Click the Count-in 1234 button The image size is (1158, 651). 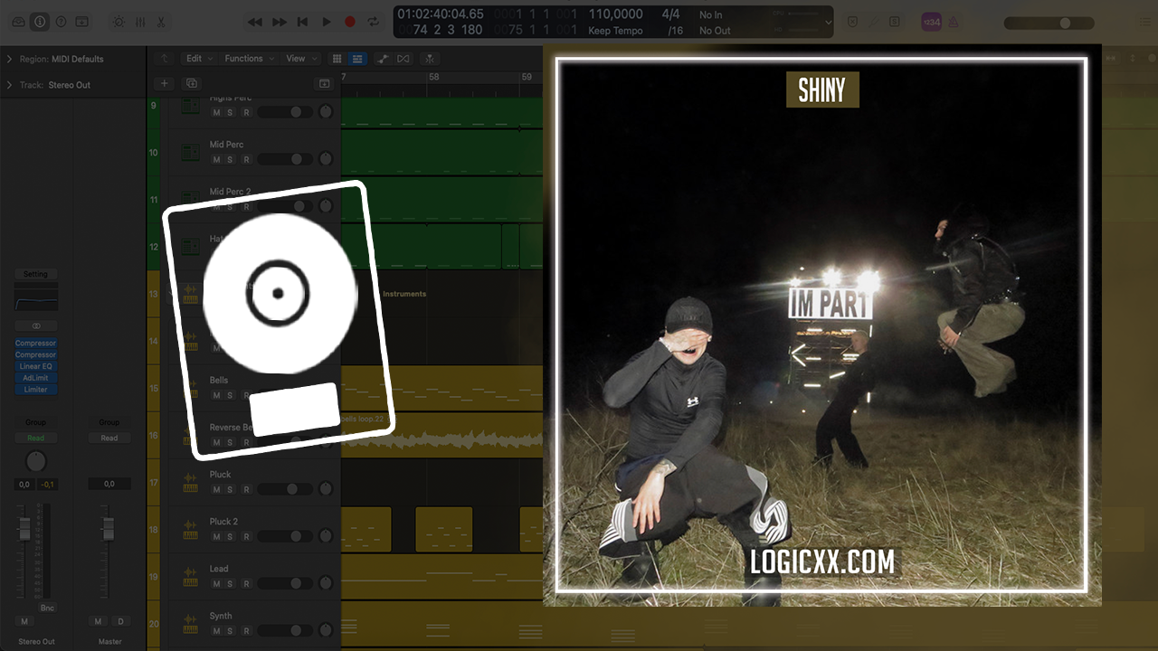pyautogui.click(x=931, y=22)
